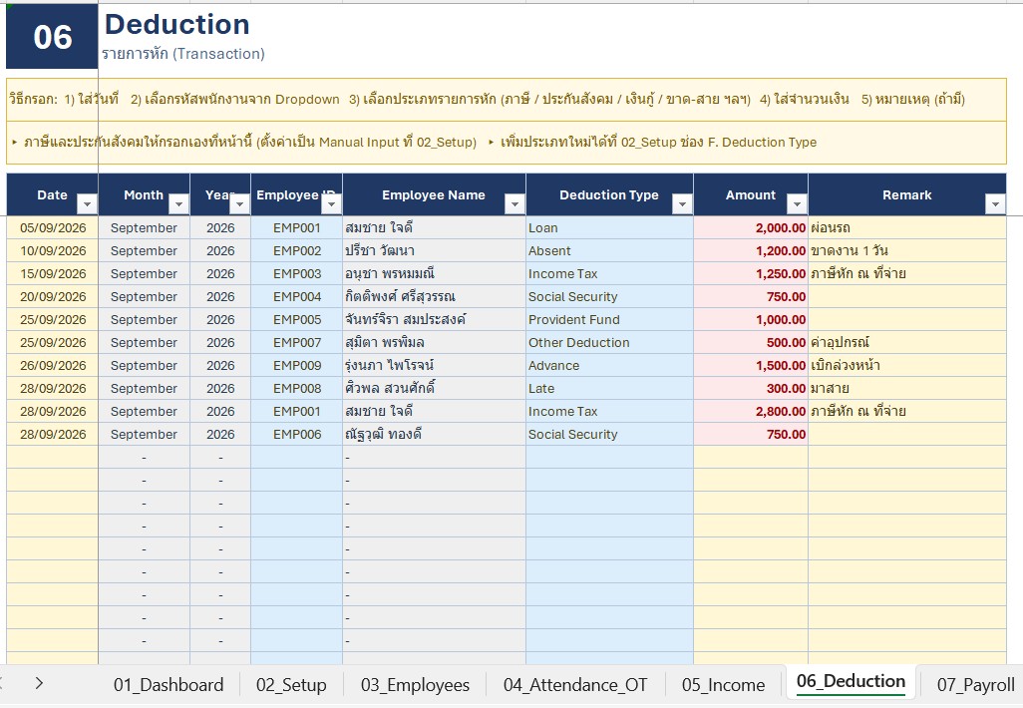Select the date cell 15/09/2026
This screenshot has height=708, width=1023.
(53, 273)
